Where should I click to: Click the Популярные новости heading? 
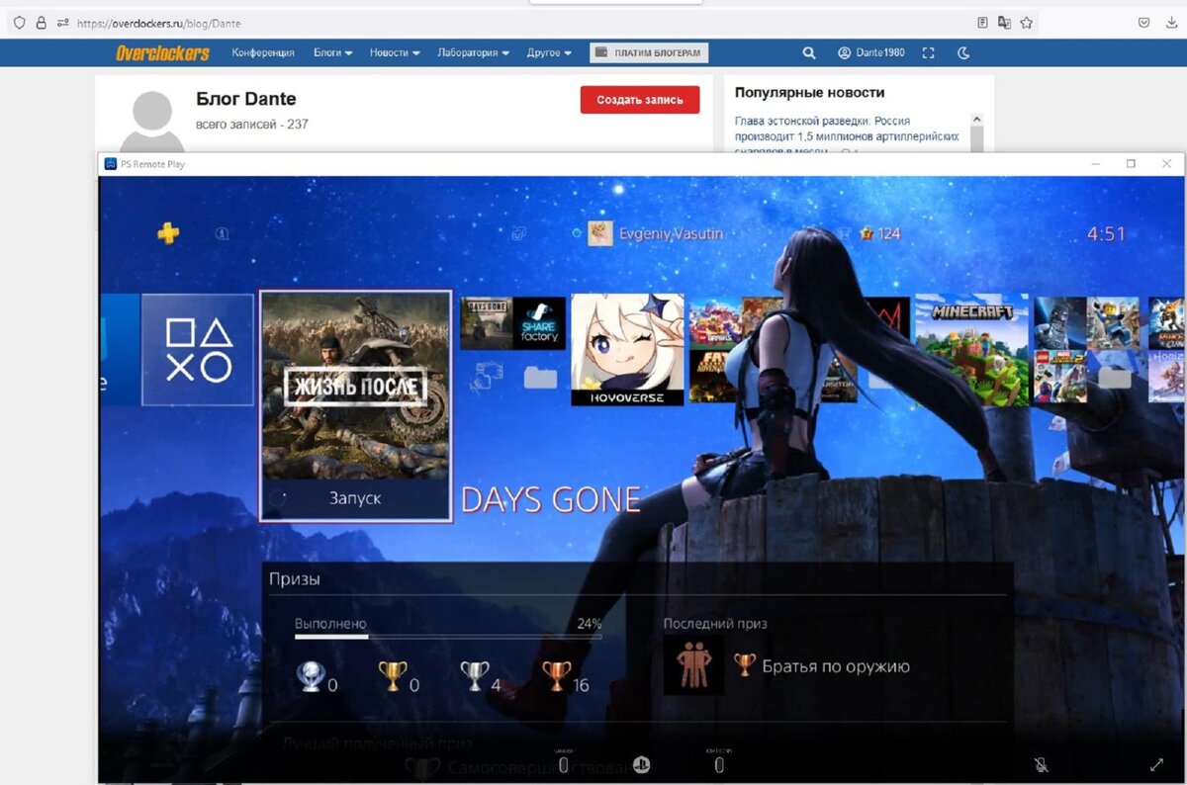(x=809, y=92)
